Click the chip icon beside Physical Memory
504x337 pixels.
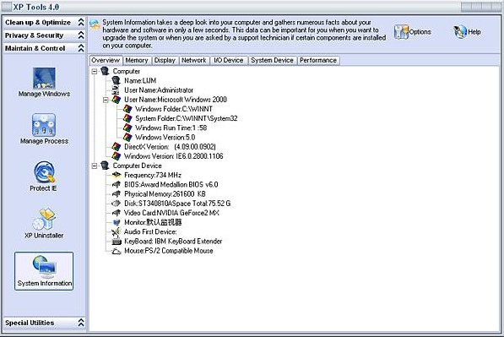click(116, 194)
